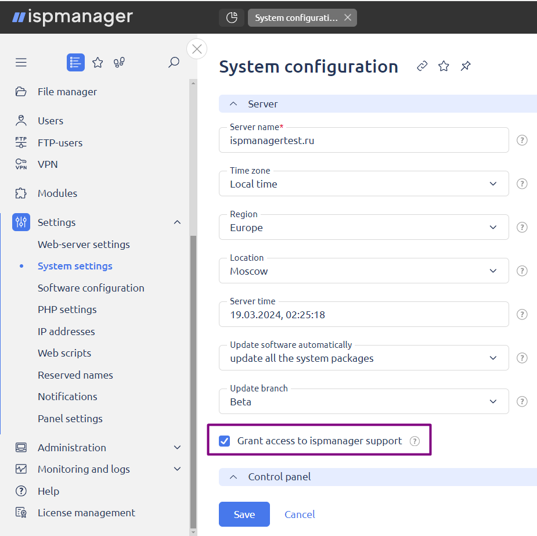Open Update software automatically dropdown
The width and height of the screenshot is (537, 536).
click(363, 358)
